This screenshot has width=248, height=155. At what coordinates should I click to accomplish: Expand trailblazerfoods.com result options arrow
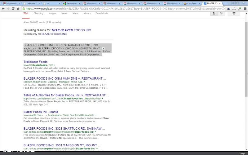click(55, 65)
